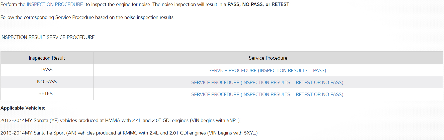Image resolution: width=444 pixels, height=140 pixels.
Task: Open the service procedure link in RETEST row
Action: click(x=267, y=95)
